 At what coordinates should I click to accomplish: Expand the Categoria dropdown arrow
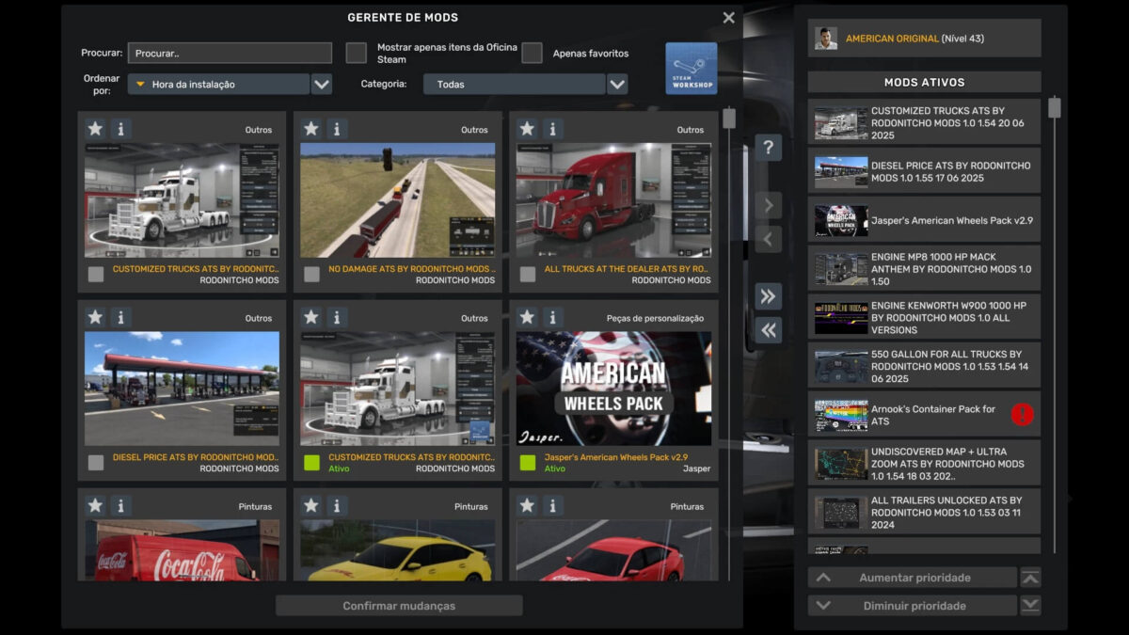click(x=617, y=85)
